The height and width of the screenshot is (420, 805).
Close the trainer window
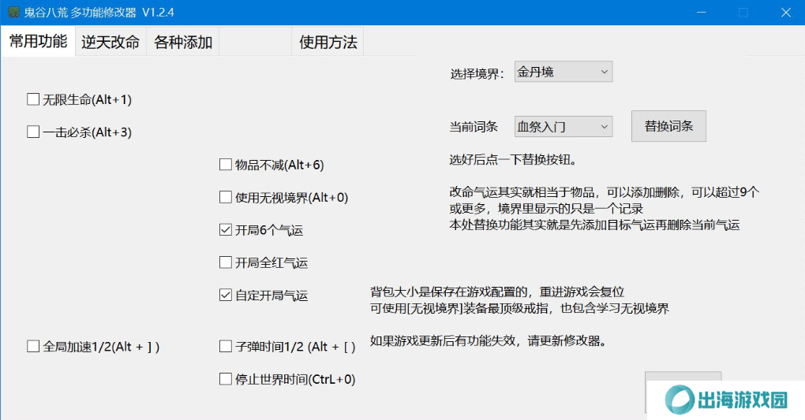(785, 13)
